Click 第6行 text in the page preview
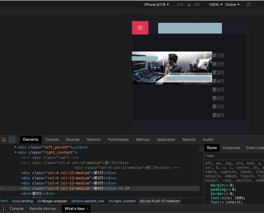Viewport: 264px width, 213px height. point(218,98)
